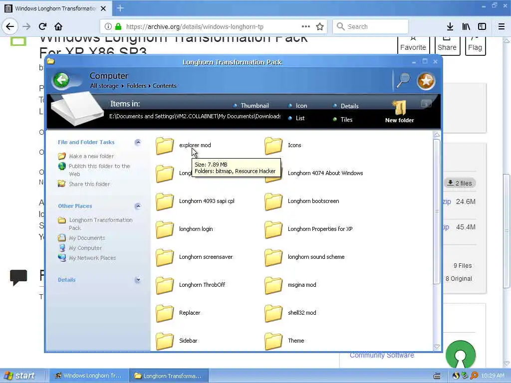
Task: Click the Firefox Search box
Action: point(371,26)
